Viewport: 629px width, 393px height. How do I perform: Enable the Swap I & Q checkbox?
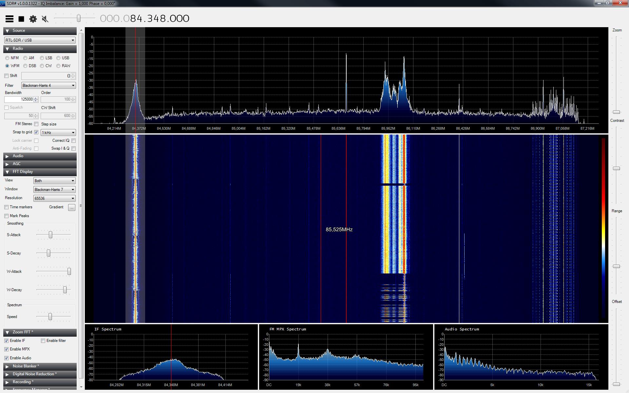[x=74, y=148]
